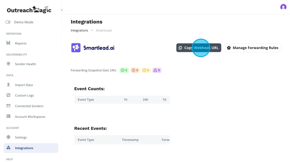This screenshot has width=290, height=162.
Task: Open Sender Health from the sidebar
Action: (x=25, y=64)
